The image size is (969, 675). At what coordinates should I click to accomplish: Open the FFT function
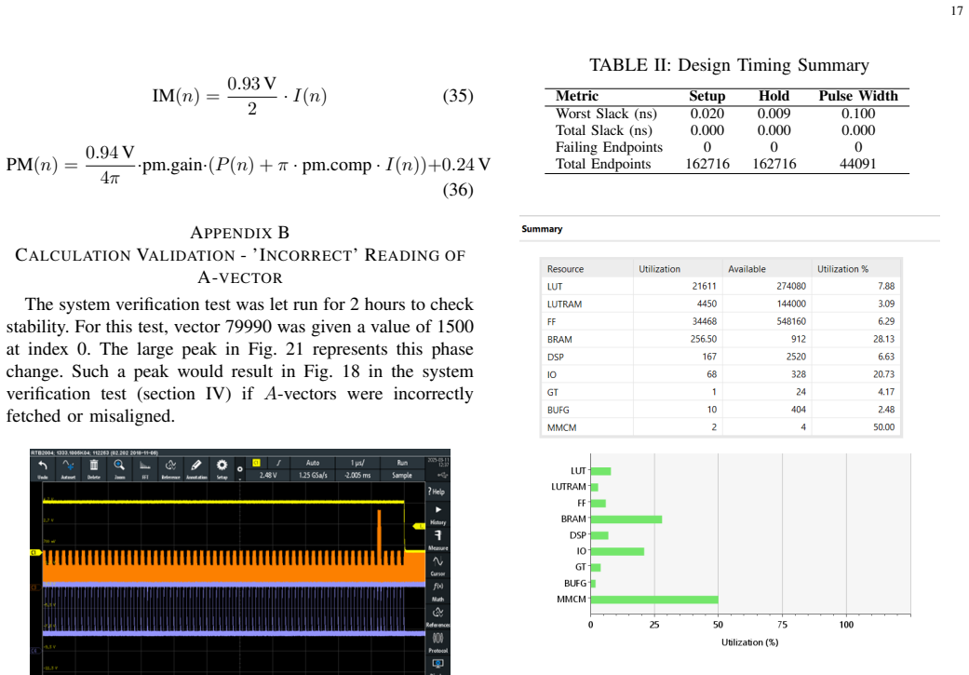145,468
